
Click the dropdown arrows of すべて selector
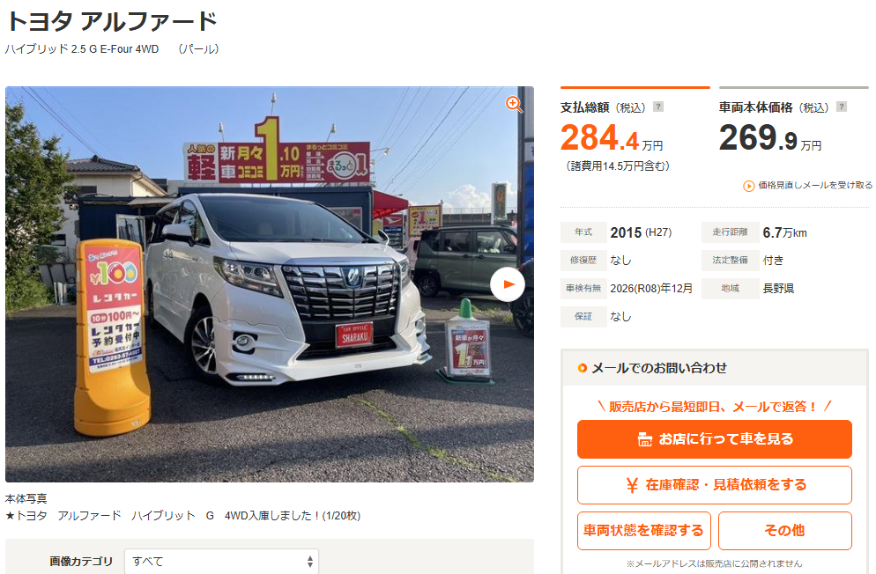pyautogui.click(x=310, y=562)
